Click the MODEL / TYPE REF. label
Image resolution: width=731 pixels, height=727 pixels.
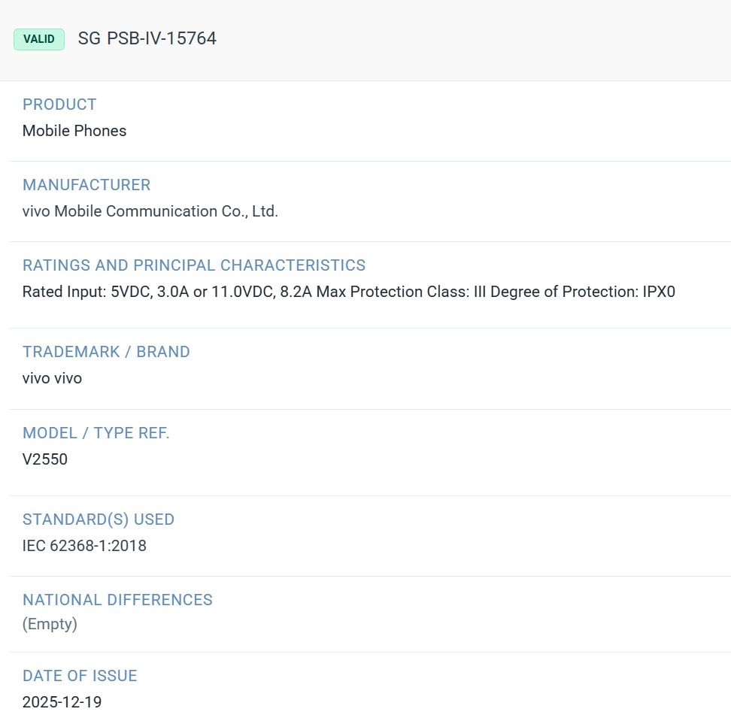click(x=96, y=433)
